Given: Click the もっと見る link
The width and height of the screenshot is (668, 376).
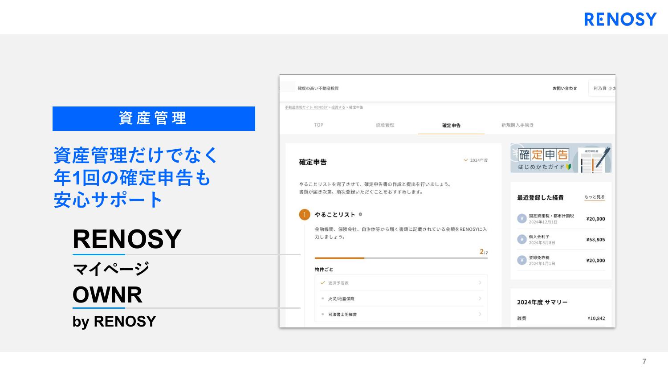Looking at the screenshot, I should (x=595, y=197).
